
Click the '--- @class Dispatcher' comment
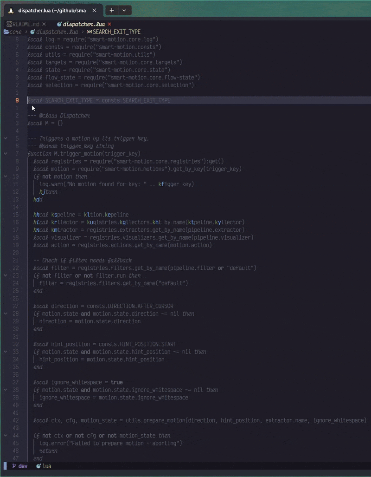click(58, 116)
